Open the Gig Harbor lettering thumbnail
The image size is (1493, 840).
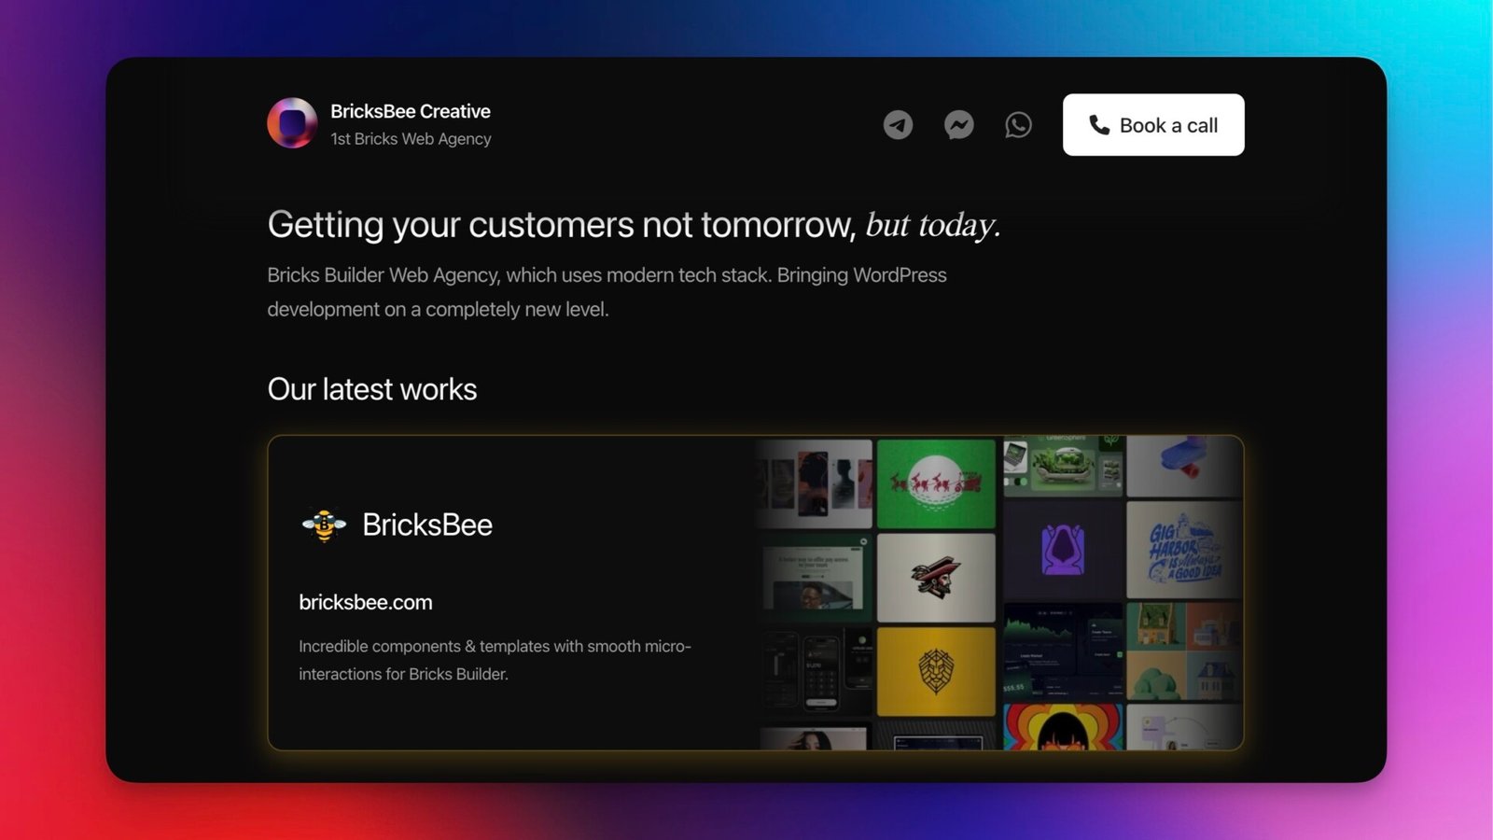(1184, 550)
